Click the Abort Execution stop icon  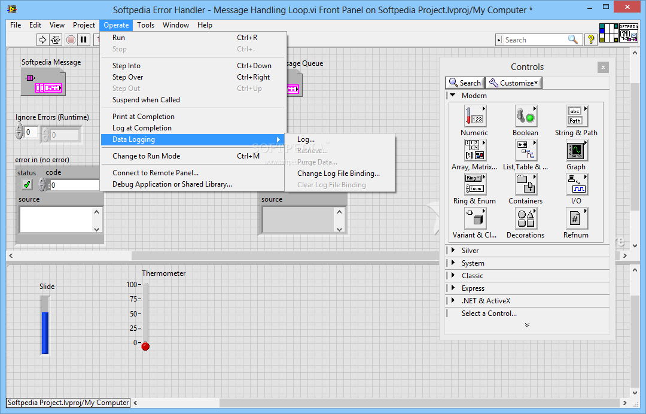pyautogui.click(x=71, y=39)
